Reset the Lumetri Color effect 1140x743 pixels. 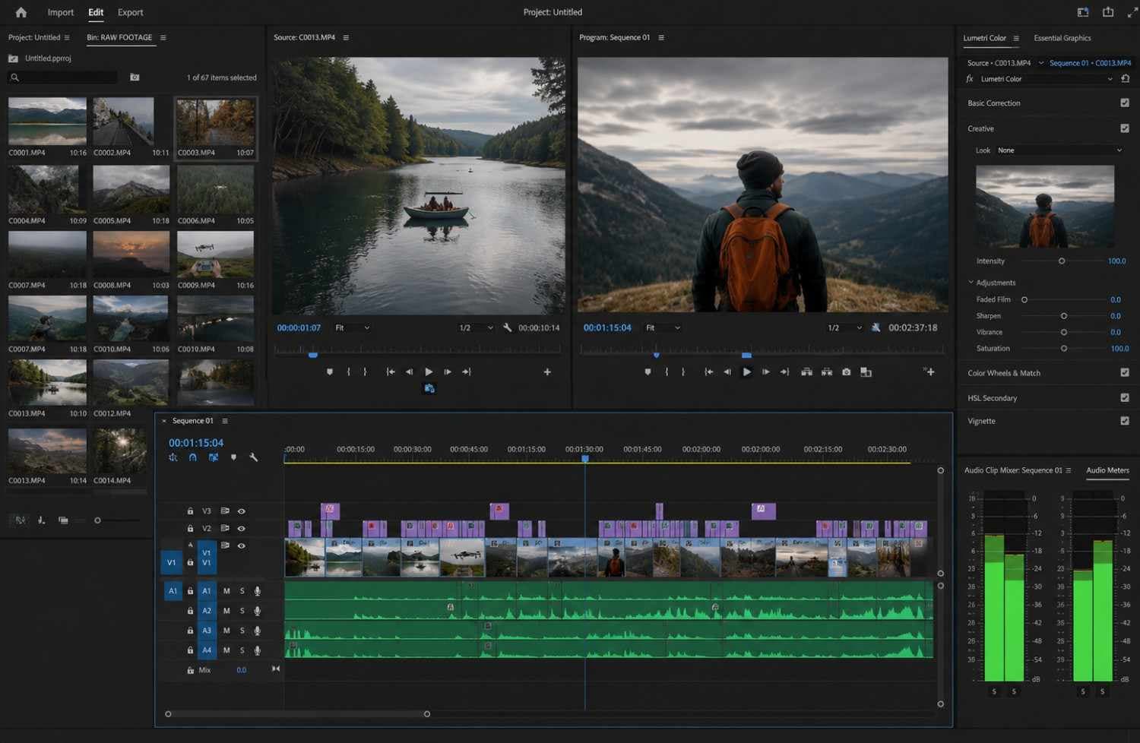point(1126,78)
